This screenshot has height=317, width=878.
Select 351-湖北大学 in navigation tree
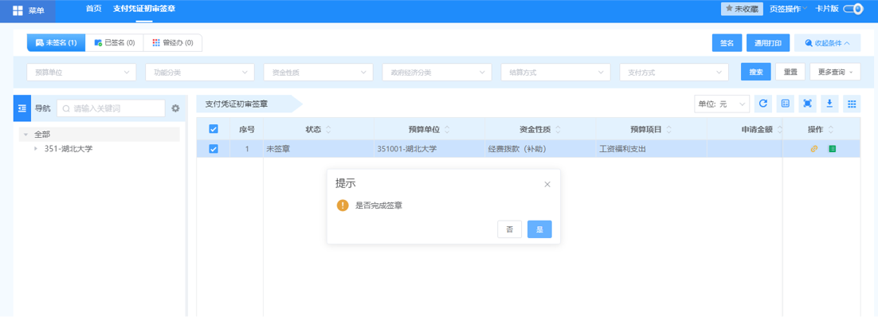[69, 148]
